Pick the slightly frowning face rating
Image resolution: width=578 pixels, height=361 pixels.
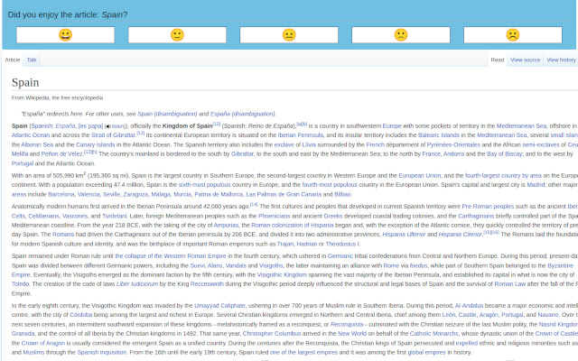click(401, 35)
